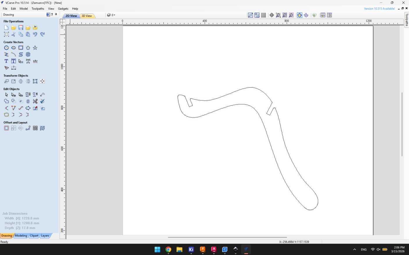Switch to the 3D View tab
Image resolution: width=409 pixels, height=255 pixels.
[x=87, y=16]
